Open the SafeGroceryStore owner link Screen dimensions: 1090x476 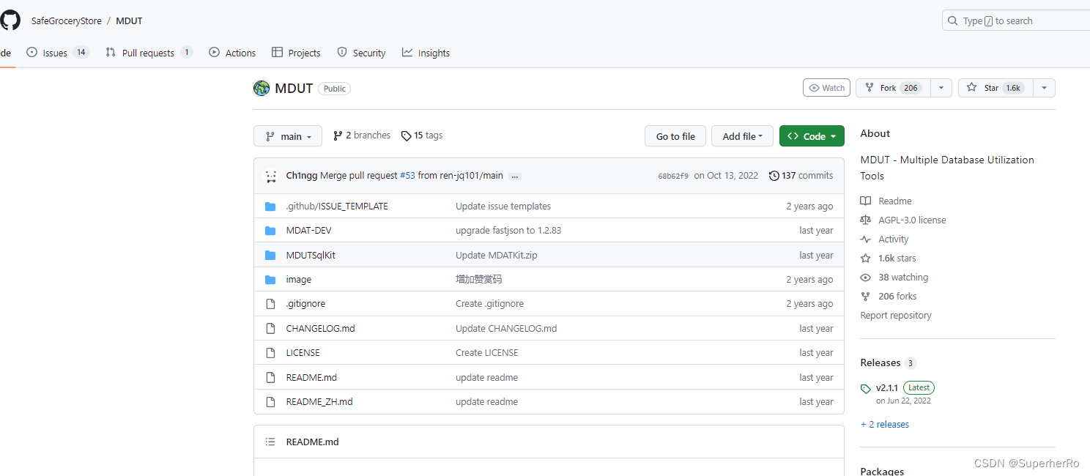67,21
